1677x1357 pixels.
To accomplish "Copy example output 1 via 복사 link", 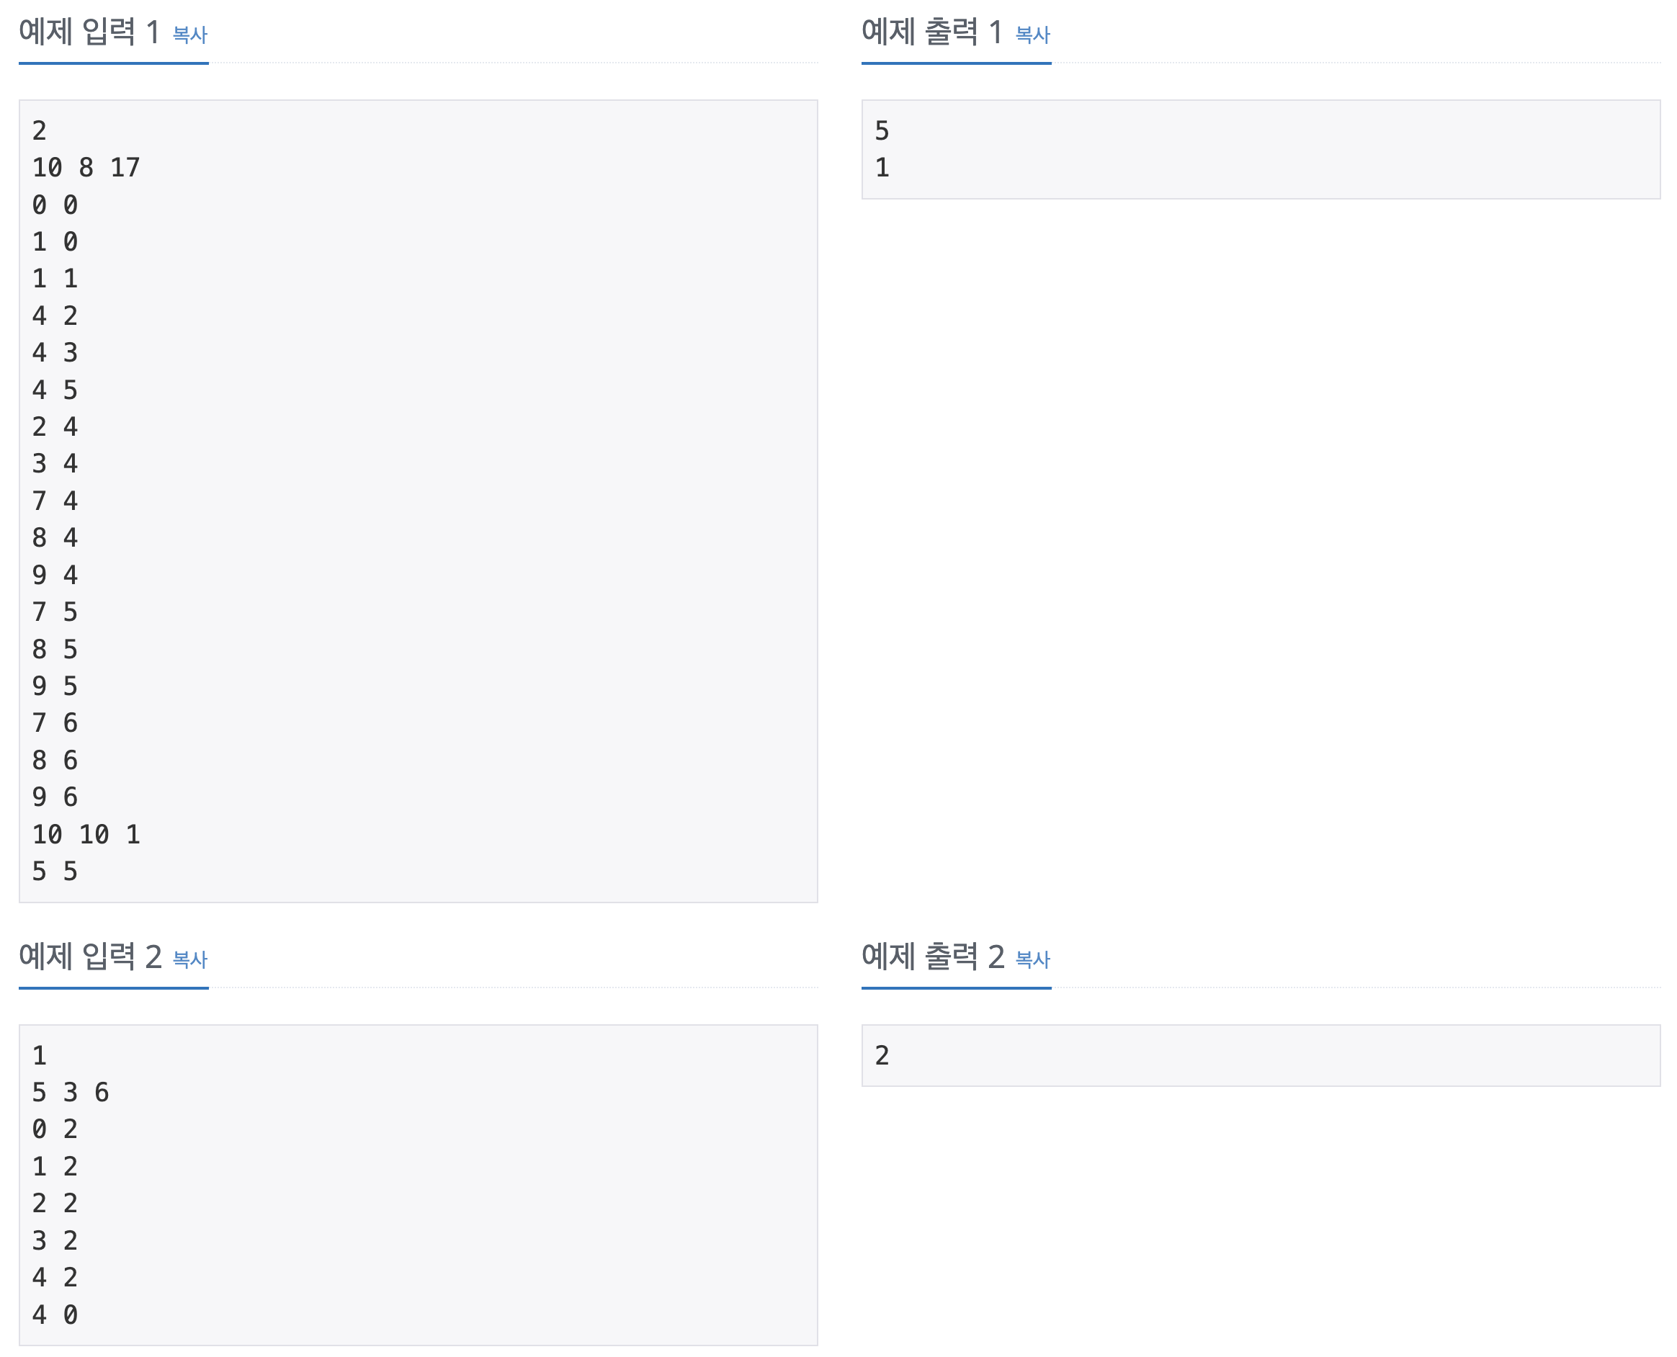I will pyautogui.click(x=1032, y=35).
